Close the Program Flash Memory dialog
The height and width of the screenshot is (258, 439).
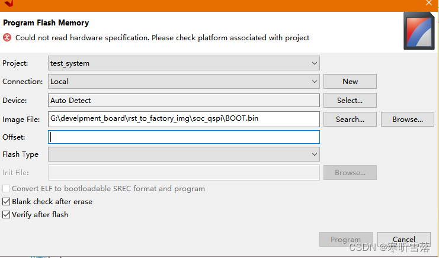click(429, 3)
